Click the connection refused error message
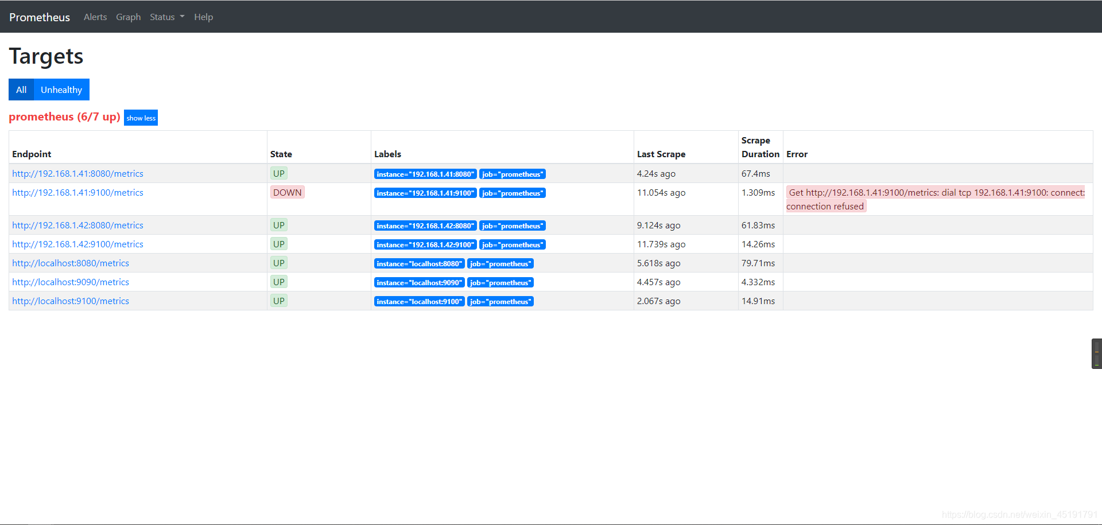 click(x=936, y=199)
